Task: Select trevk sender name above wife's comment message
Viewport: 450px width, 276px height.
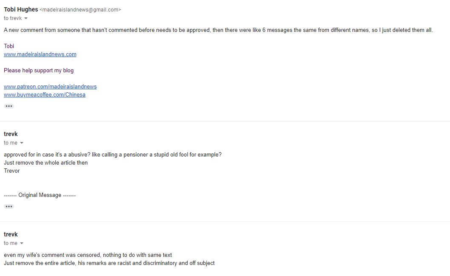Action: pyautogui.click(x=11, y=234)
